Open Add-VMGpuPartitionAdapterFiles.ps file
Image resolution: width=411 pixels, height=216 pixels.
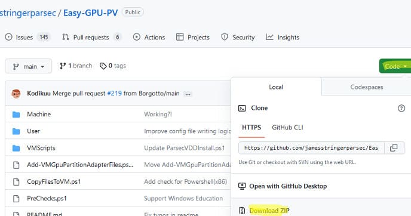[80, 165]
